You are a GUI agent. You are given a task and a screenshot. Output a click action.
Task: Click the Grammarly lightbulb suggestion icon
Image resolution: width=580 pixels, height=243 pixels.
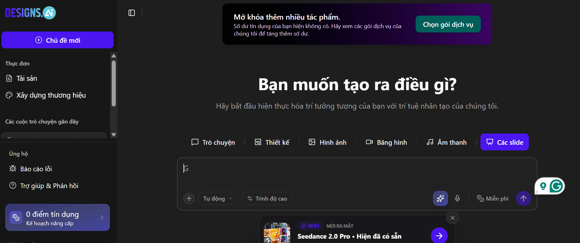(x=543, y=186)
